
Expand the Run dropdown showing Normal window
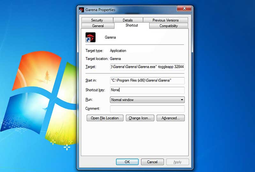147,100
